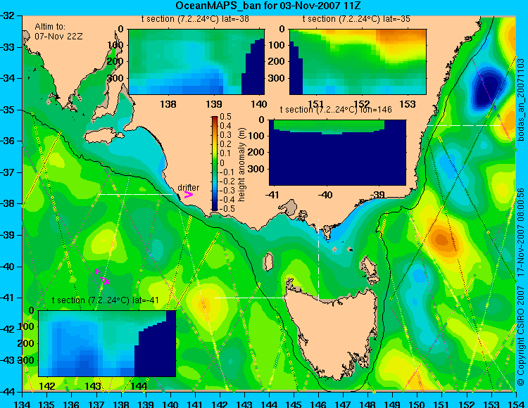
Task: Open the lat=-35 temperature section plot
Action: (358, 62)
